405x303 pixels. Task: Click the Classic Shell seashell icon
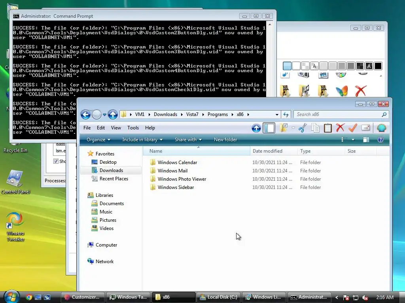(382, 128)
